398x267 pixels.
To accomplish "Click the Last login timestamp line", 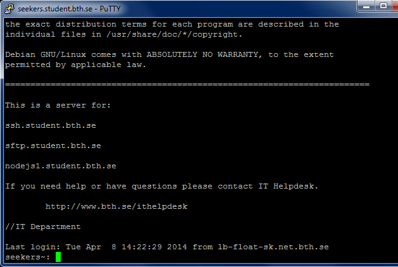I will coord(167,247).
